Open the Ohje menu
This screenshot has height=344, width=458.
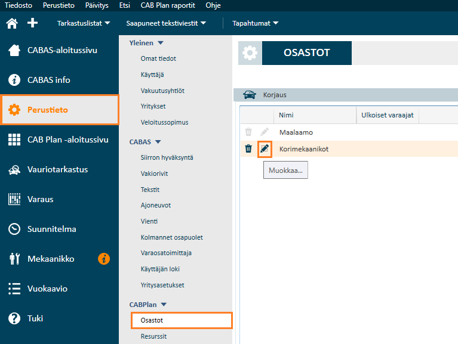(x=213, y=5)
